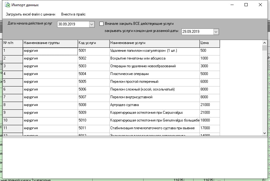The height and width of the screenshot is (181, 270).
Task: Select the row with code 5011
Action: [152, 128]
